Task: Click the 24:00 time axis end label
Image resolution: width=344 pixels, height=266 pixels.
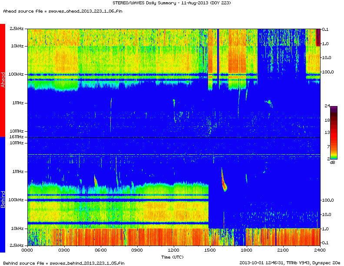Action: pos(320,250)
